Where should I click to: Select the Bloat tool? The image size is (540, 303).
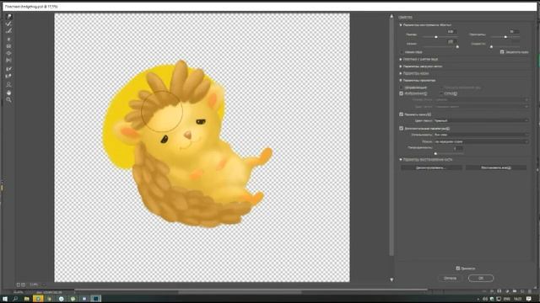(x=9, y=53)
